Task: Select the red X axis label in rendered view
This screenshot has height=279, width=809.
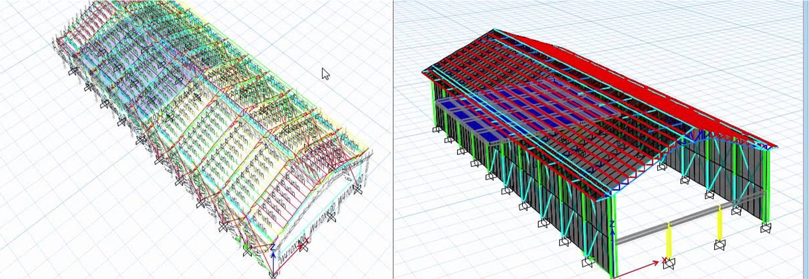Action: [x=664, y=260]
